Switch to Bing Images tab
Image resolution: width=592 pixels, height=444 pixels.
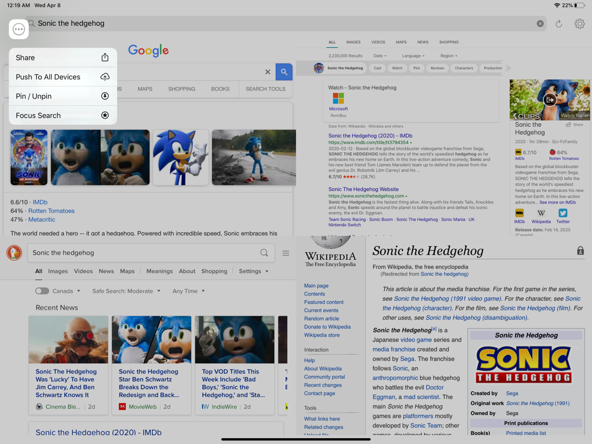pos(353,42)
